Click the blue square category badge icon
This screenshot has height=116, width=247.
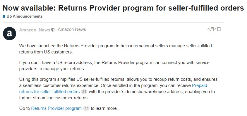click(x=4, y=16)
